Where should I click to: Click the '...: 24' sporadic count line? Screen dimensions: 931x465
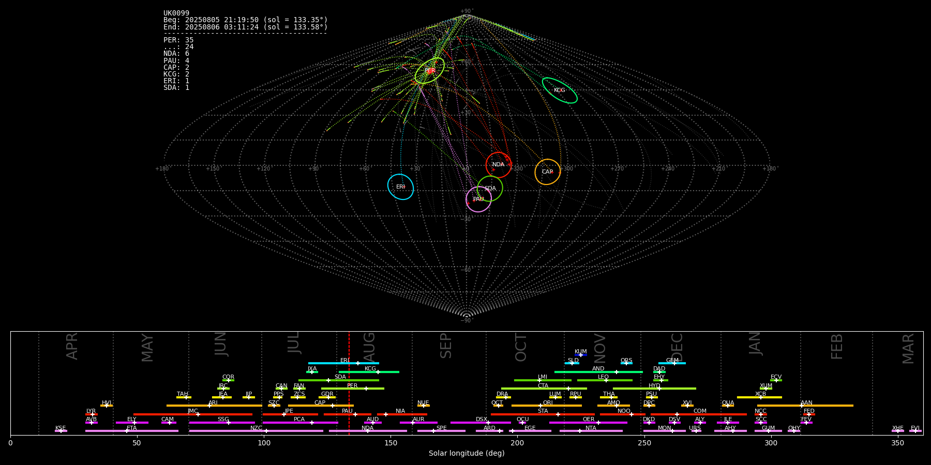(x=178, y=47)
